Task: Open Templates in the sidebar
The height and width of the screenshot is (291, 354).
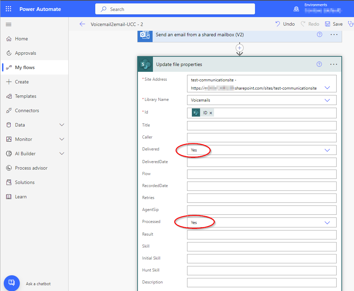Action: (34, 96)
